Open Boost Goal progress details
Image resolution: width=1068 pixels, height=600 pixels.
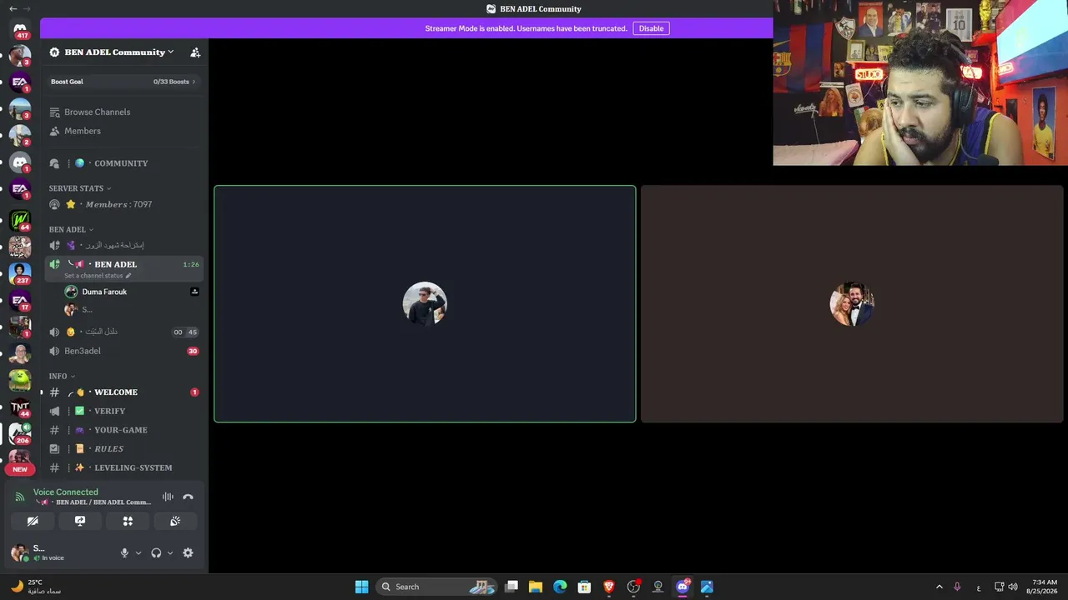pos(123,82)
